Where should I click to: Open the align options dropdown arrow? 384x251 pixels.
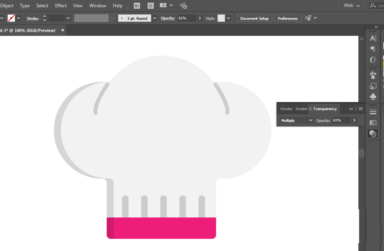315,18
